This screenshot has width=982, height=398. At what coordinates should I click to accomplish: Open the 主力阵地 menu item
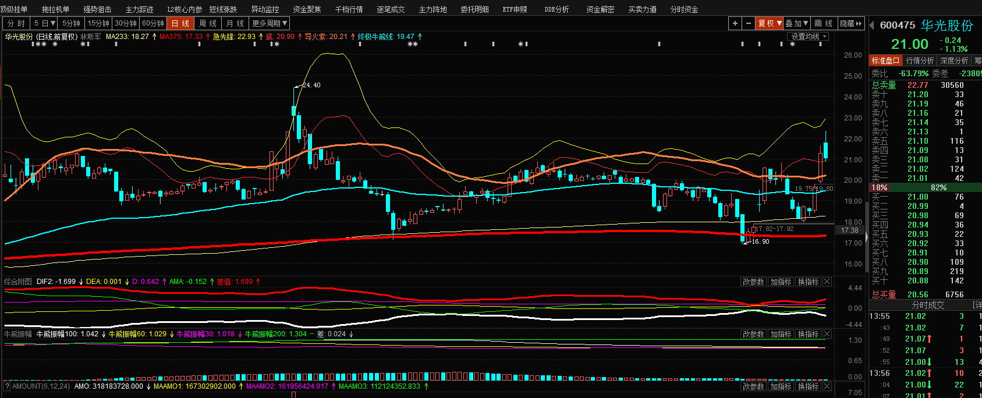pyautogui.click(x=433, y=9)
